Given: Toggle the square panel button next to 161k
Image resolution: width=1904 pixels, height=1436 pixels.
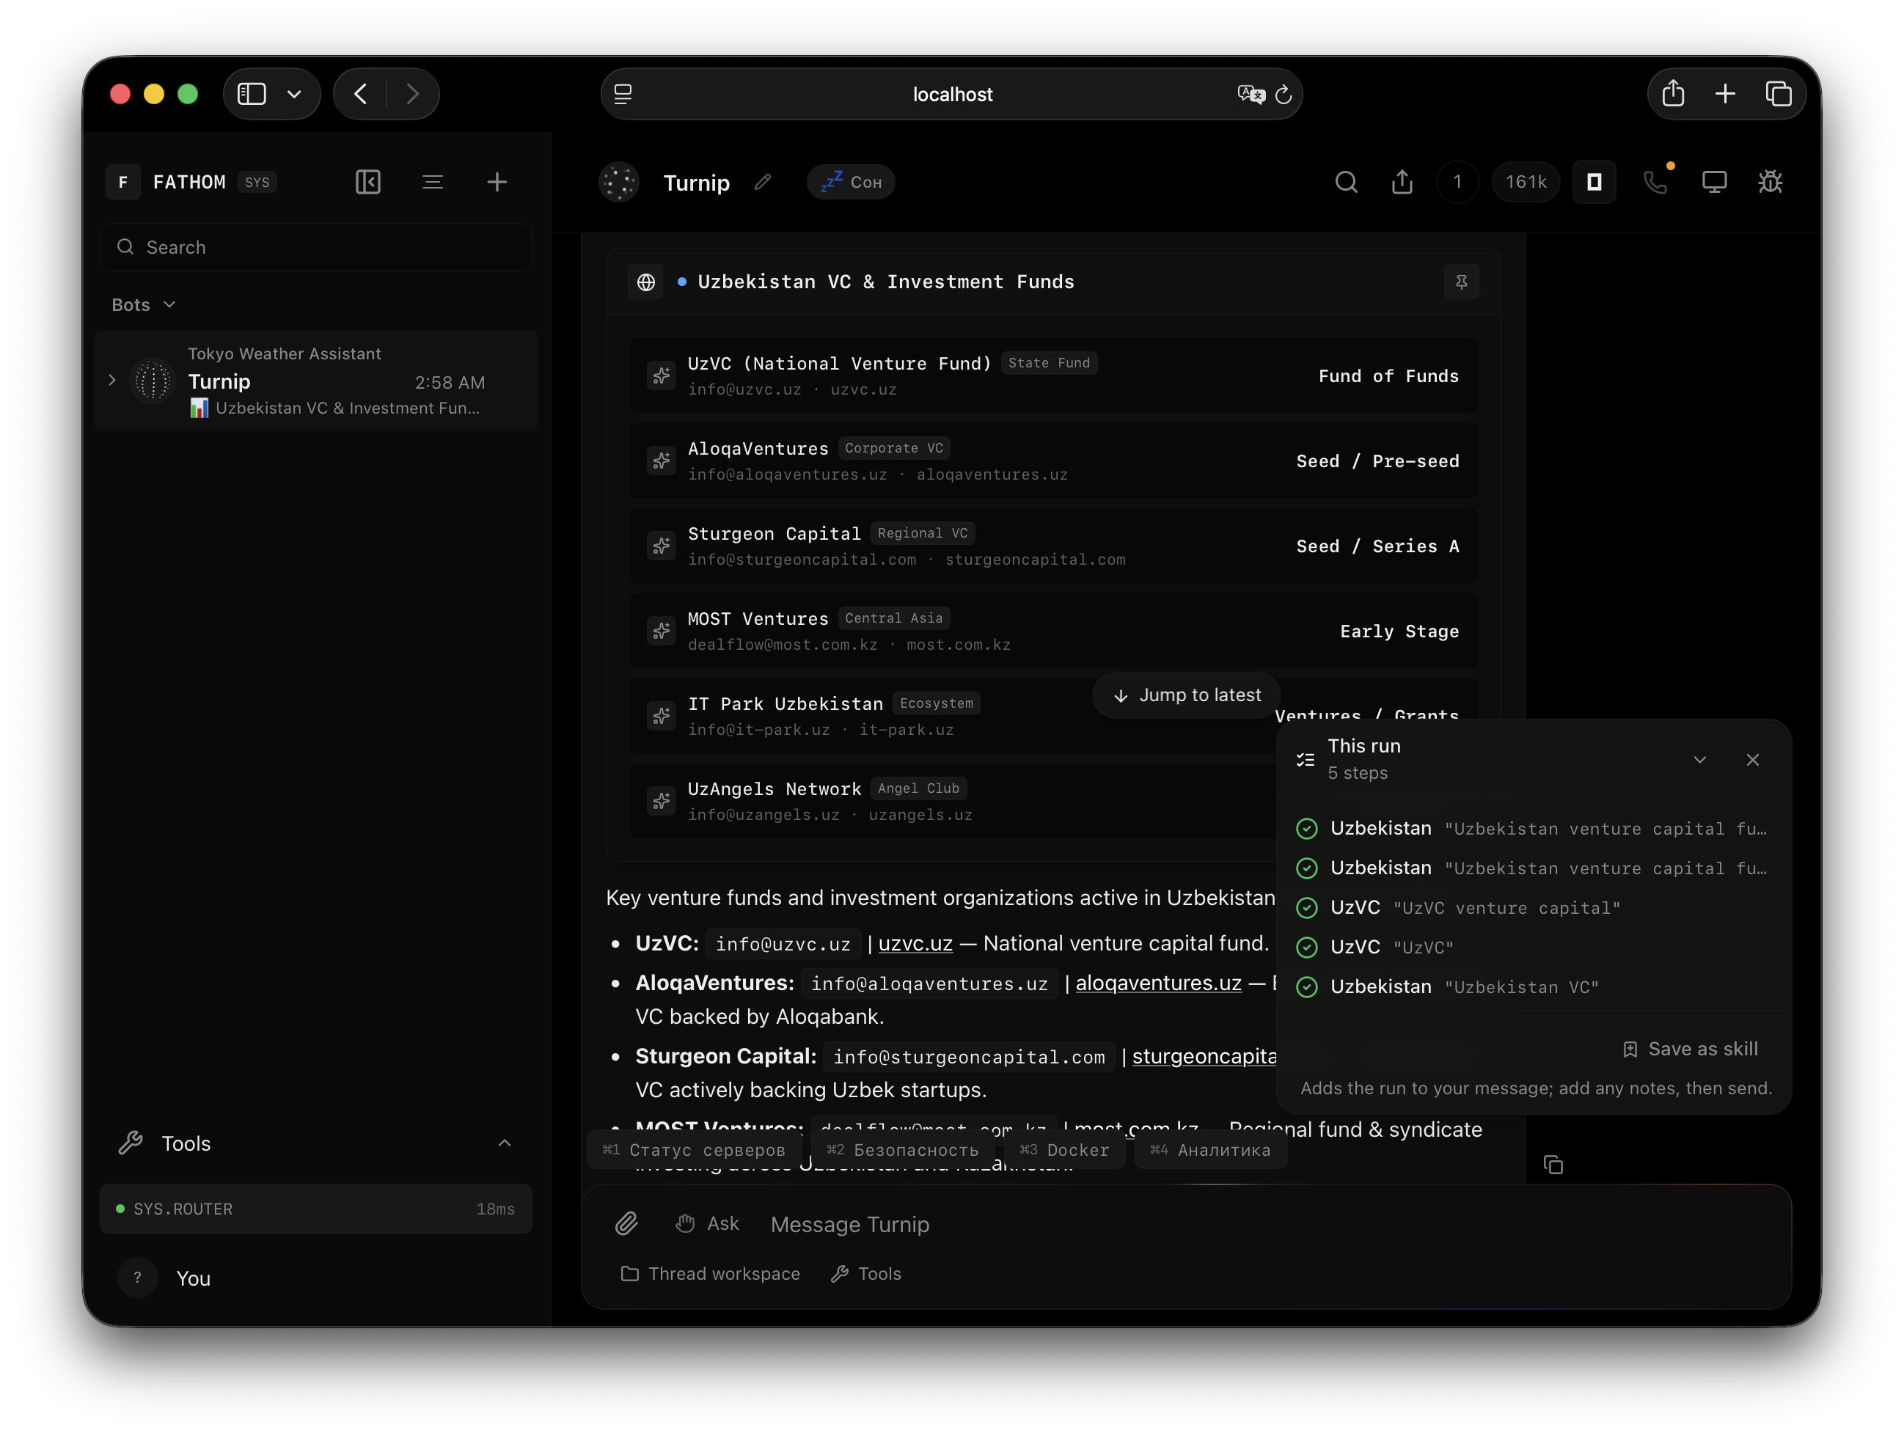Looking at the screenshot, I should [x=1594, y=182].
